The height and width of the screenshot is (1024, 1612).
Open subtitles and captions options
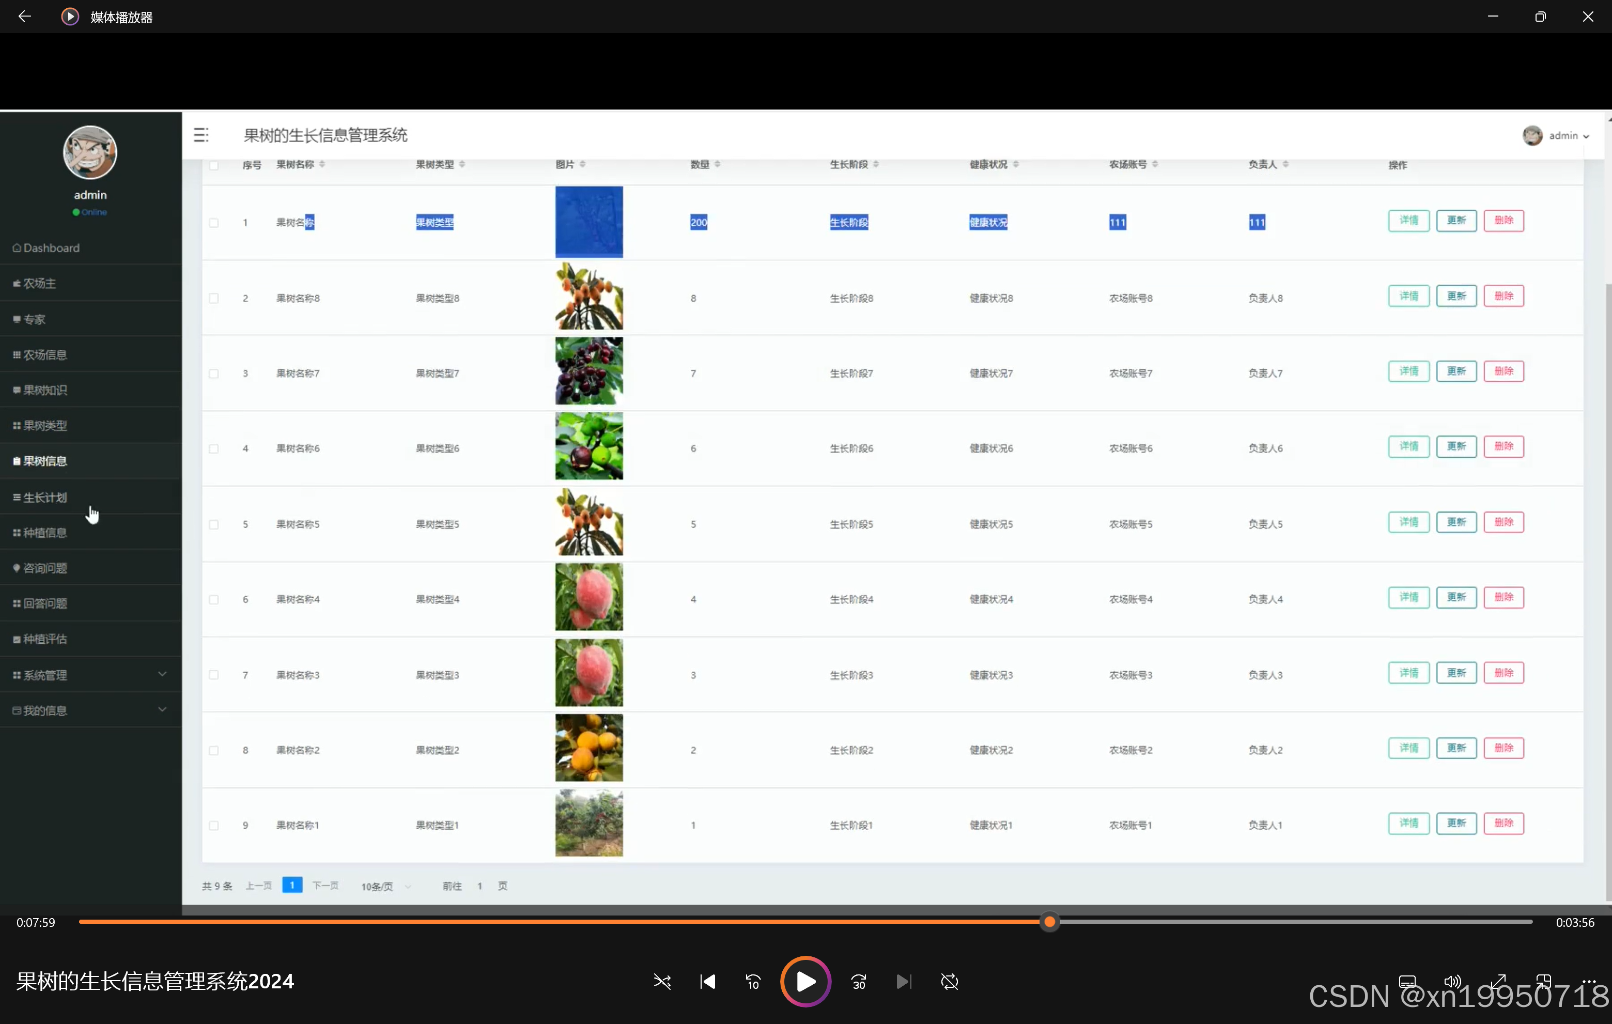1407,981
